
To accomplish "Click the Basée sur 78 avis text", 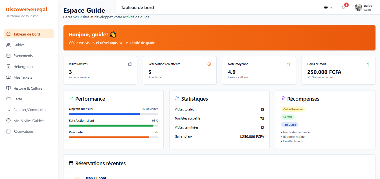I will coord(238,77).
